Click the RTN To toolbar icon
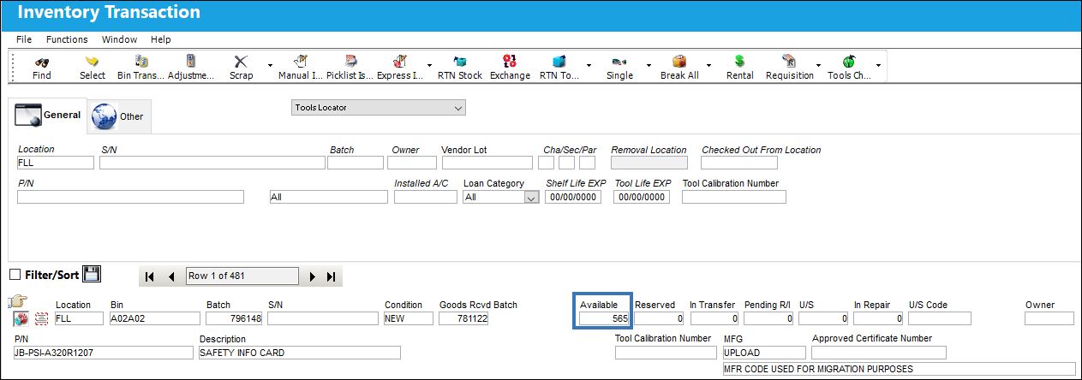The height and width of the screenshot is (380, 1082). 559,62
